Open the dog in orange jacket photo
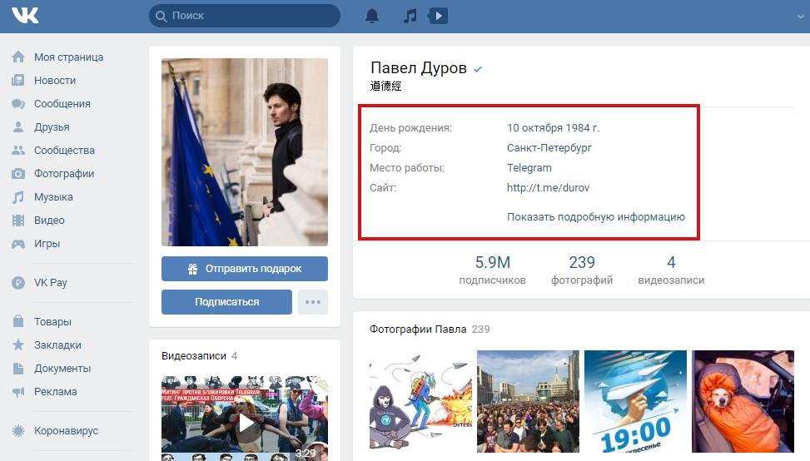The width and height of the screenshot is (810, 461). pos(743,402)
